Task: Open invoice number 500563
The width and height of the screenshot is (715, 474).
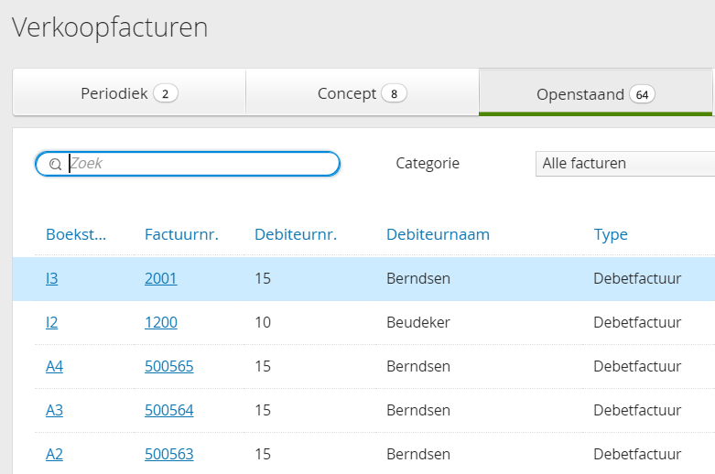Action: point(168,454)
